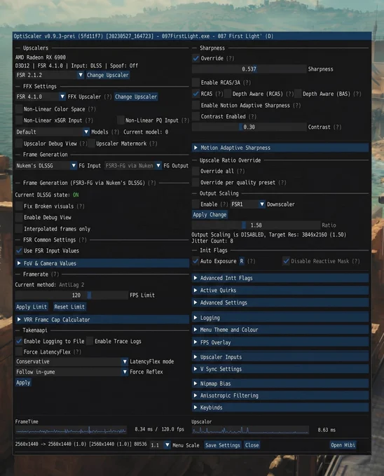Enable Upscaler Matermork checkbox
The width and height of the screenshot is (384, 476).
(x=92, y=143)
